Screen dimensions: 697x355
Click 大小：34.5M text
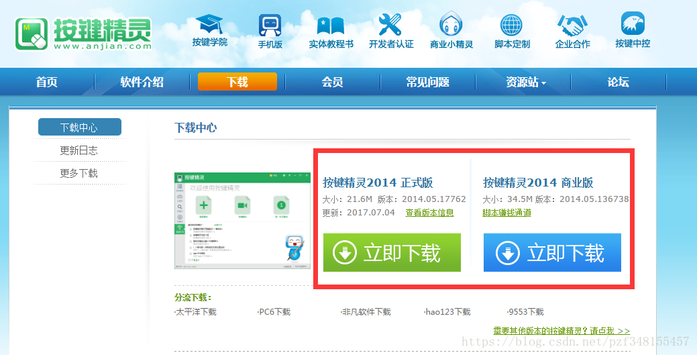pos(508,199)
